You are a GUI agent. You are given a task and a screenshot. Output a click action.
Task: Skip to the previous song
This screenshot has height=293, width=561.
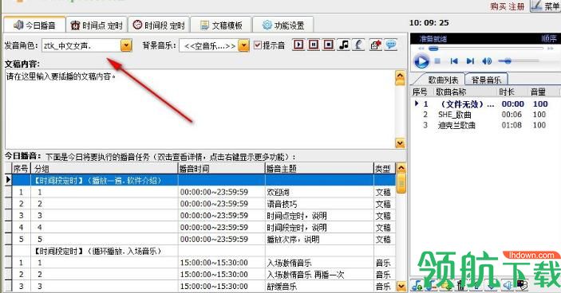point(454,61)
